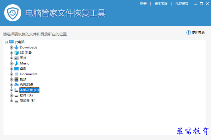
Task: Click the 3D 对象 cube icon
Action: tap(16, 53)
